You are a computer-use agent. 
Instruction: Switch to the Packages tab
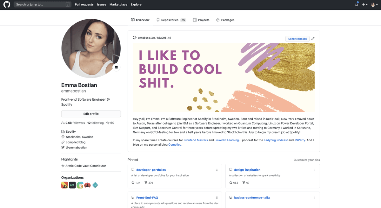225,20
